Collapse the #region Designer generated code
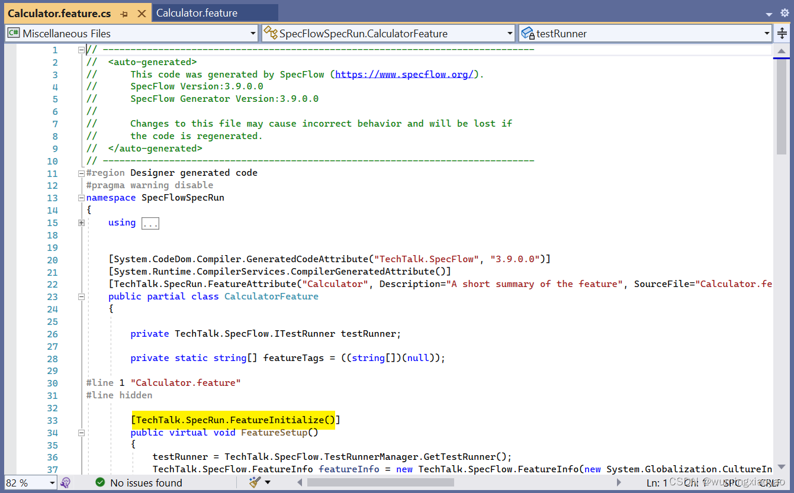 [81, 173]
